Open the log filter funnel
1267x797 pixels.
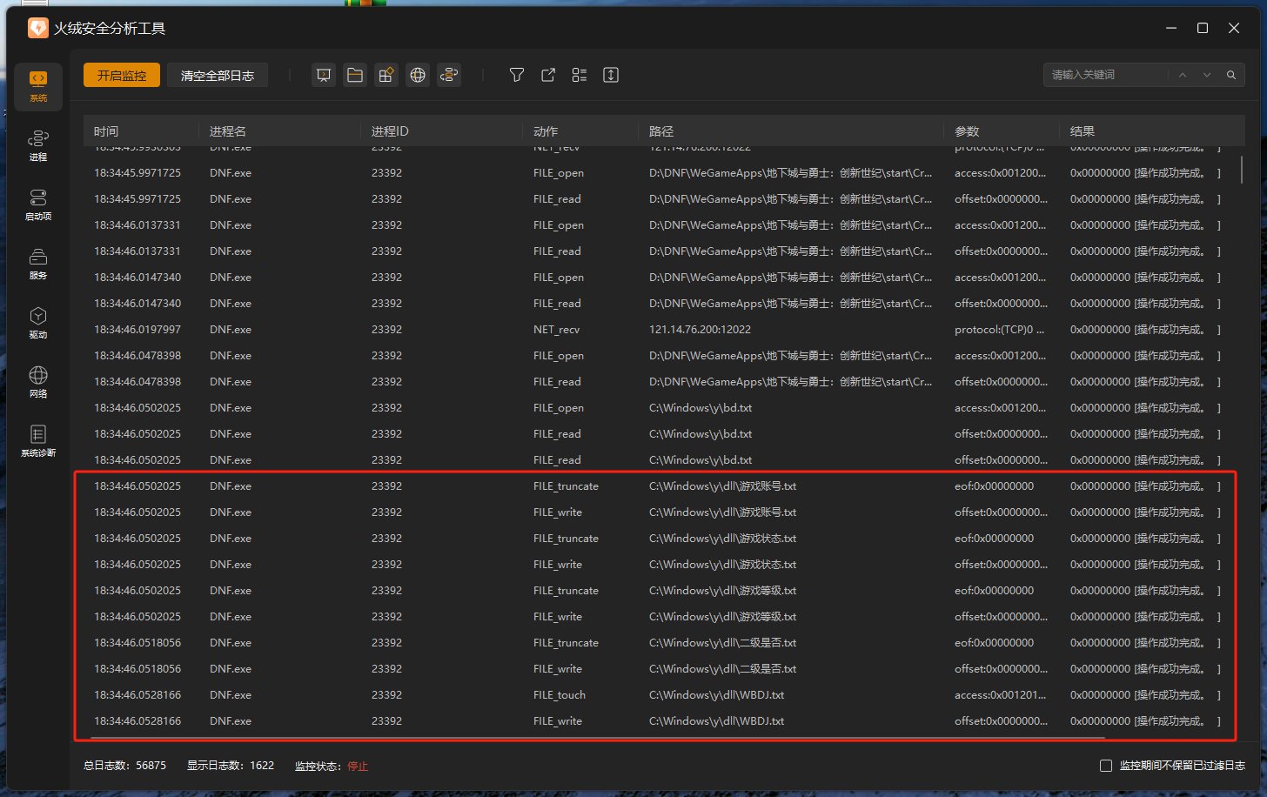point(517,75)
